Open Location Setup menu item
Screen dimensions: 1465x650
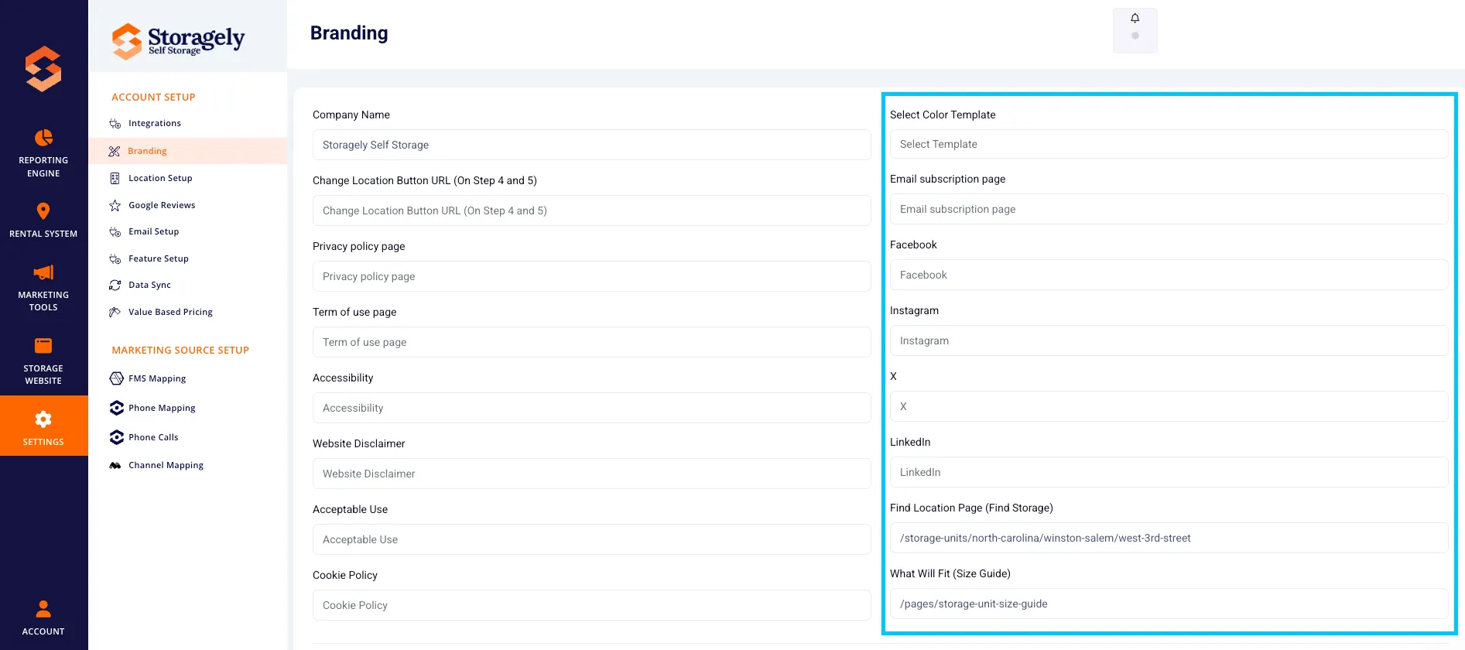pos(160,178)
